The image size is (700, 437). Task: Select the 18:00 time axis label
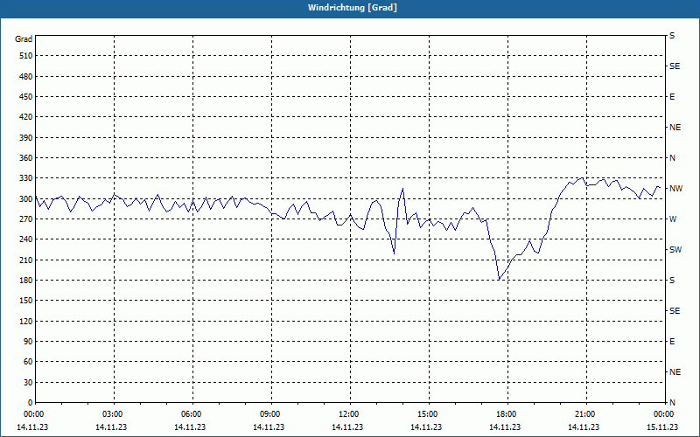(507, 414)
